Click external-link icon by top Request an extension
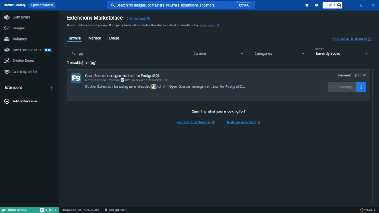379x213 pixels. [369, 39]
